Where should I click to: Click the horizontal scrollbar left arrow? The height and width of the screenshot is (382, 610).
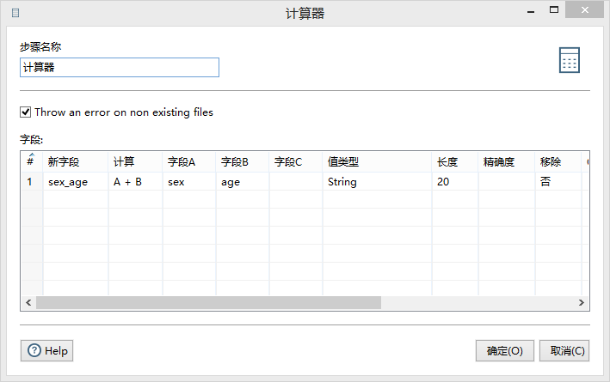[28, 302]
